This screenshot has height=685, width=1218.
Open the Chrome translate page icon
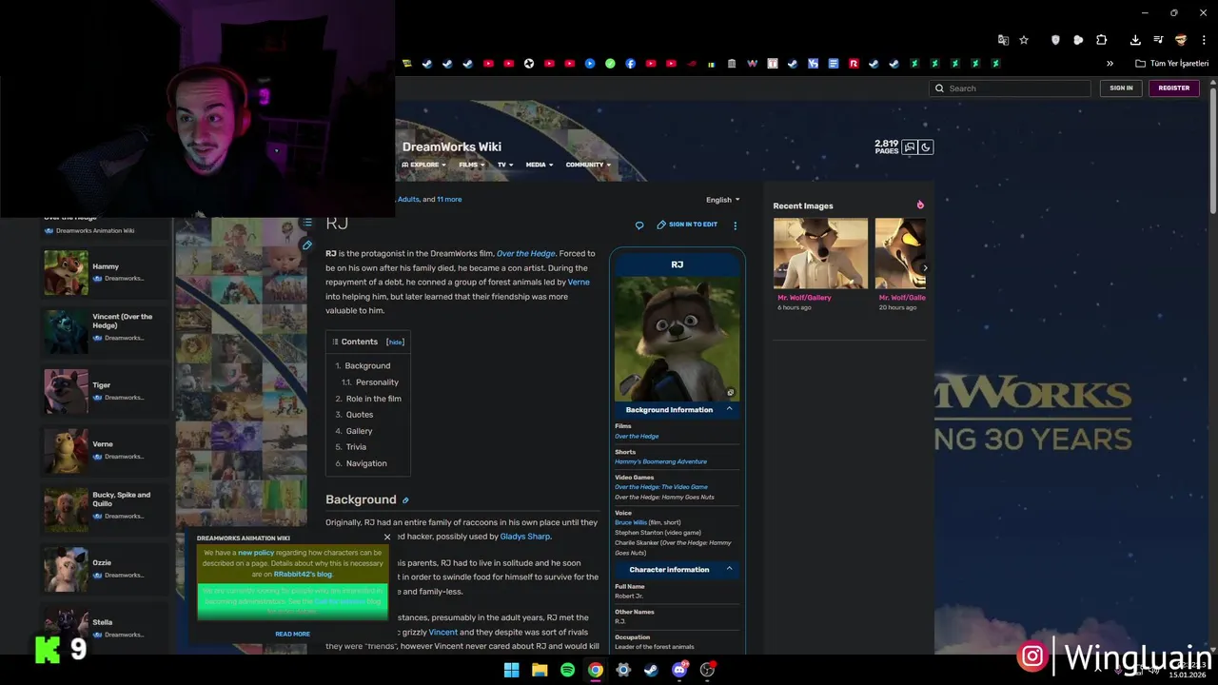coord(1003,40)
